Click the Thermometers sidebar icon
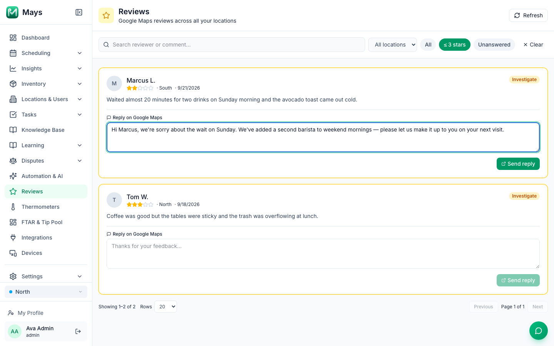Screen dimensions: 554x346 click(x=13, y=207)
